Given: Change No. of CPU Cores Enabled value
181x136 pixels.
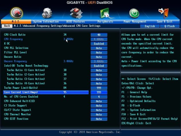Looking at the screenshot, I should [x=99, y=97].
